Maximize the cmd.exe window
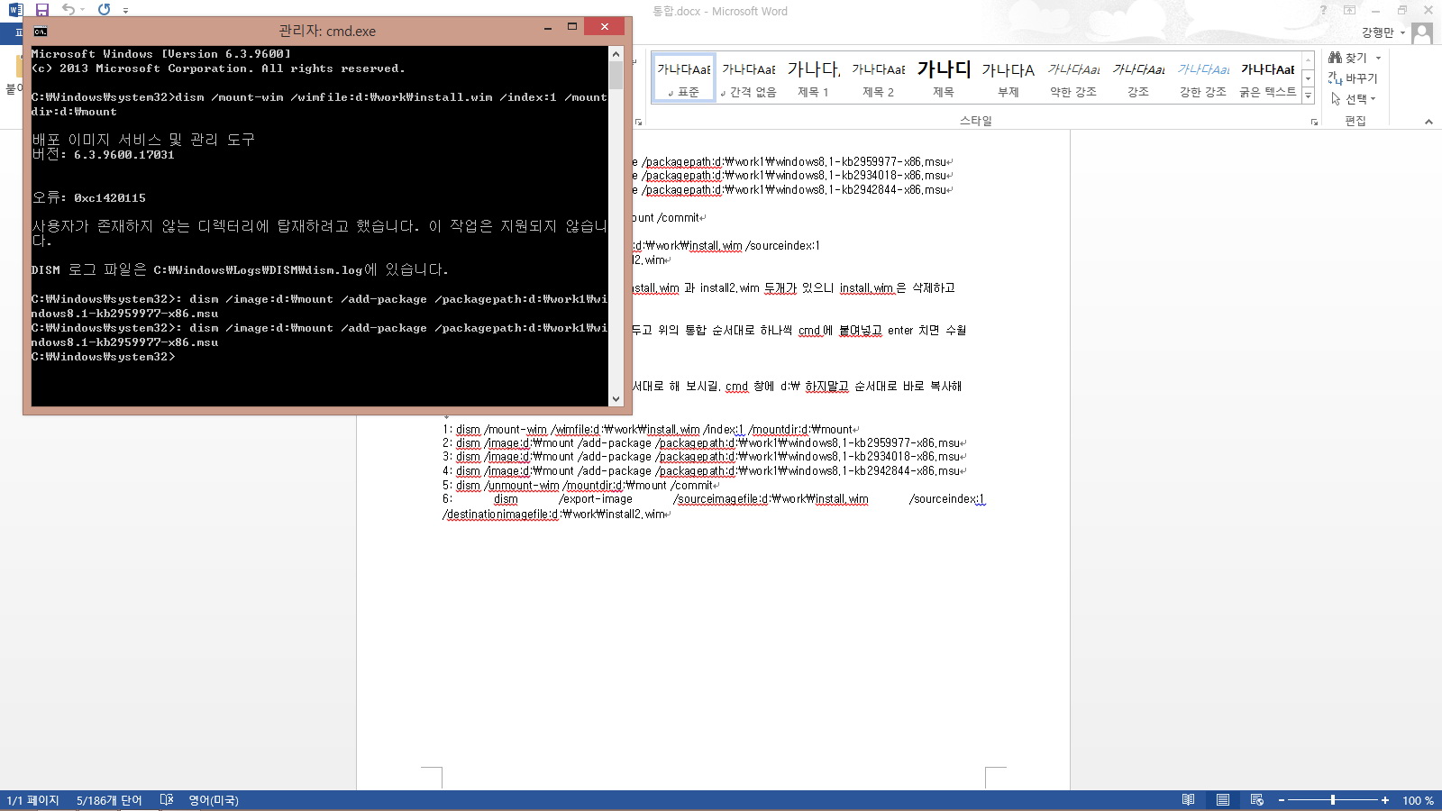Image resolution: width=1442 pixels, height=811 pixels. (571, 28)
